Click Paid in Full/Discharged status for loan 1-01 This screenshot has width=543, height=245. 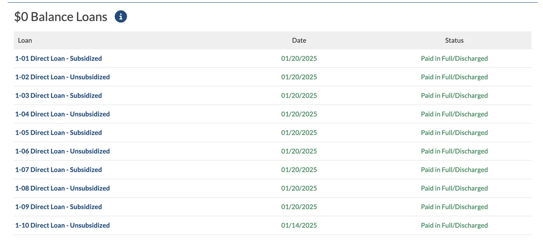454,58
